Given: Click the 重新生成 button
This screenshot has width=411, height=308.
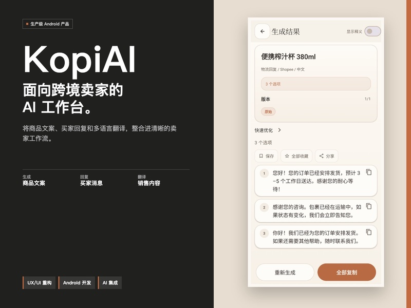Looking at the screenshot, I should (285, 273).
